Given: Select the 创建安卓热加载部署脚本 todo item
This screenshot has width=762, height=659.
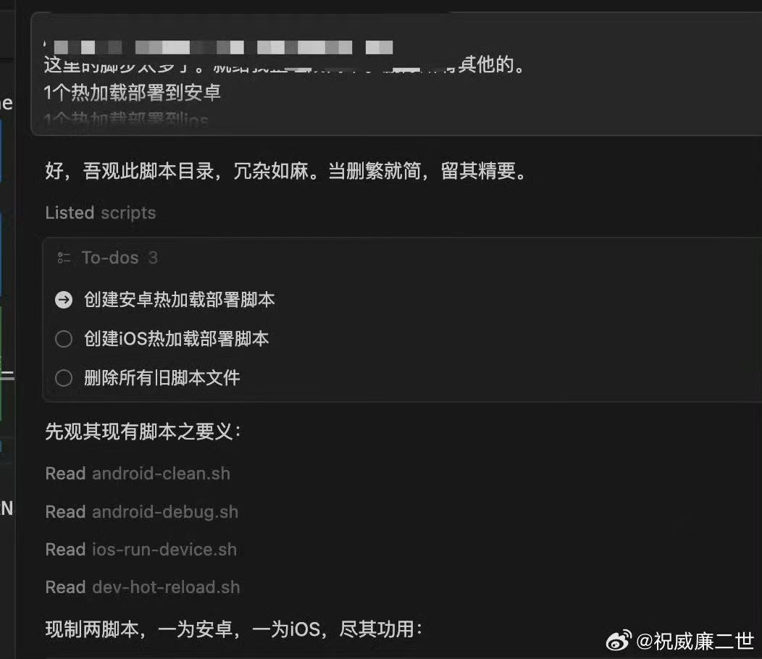Looking at the screenshot, I should coord(180,299).
